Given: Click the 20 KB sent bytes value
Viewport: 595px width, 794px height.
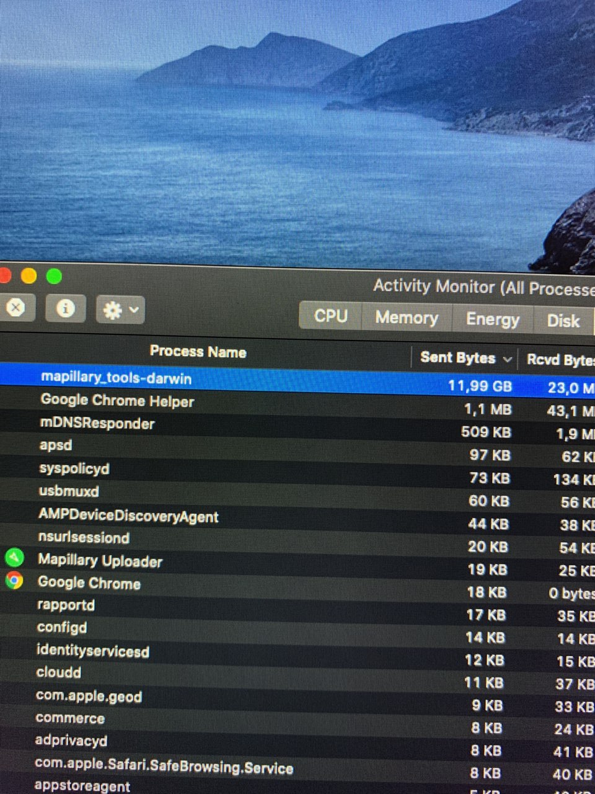Looking at the screenshot, I should 488,546.
